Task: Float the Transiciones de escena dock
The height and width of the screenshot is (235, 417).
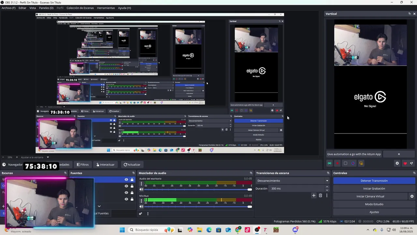Action: (x=328, y=173)
